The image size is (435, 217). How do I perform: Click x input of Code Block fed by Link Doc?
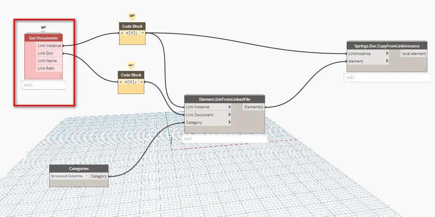120,82
